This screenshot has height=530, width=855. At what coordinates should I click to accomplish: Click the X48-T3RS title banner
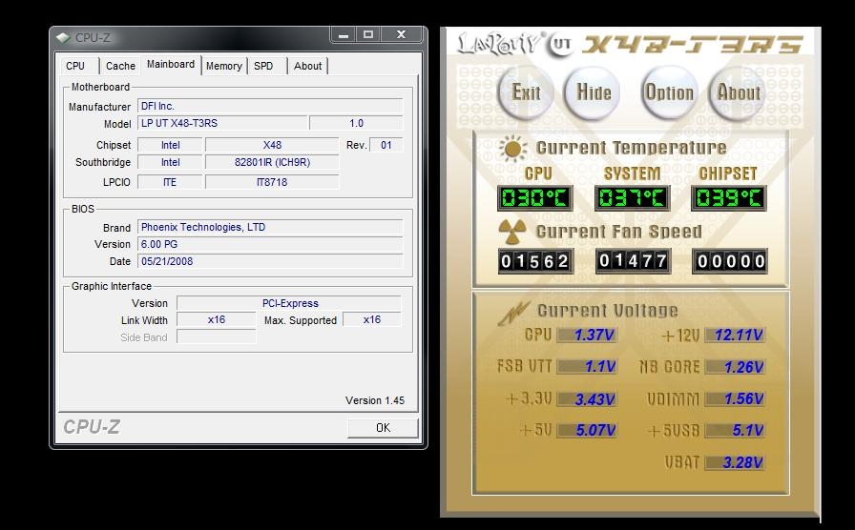pyautogui.click(x=693, y=44)
